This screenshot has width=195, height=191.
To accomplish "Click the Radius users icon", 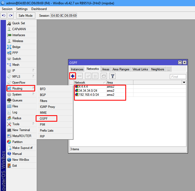I will (9, 118).
